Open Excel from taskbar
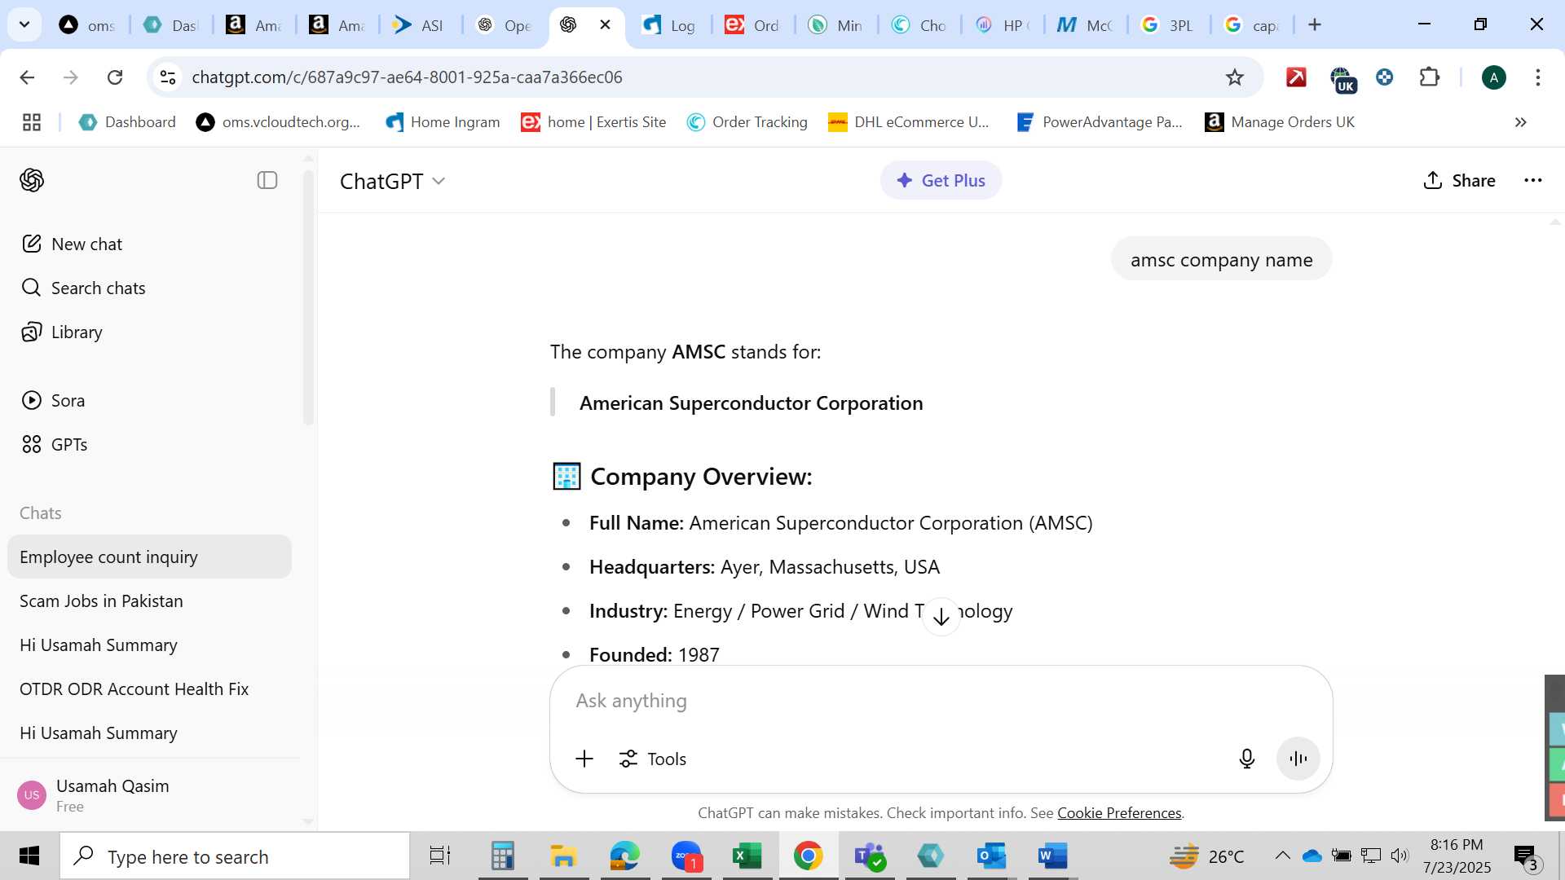The width and height of the screenshot is (1565, 880). tap(747, 856)
